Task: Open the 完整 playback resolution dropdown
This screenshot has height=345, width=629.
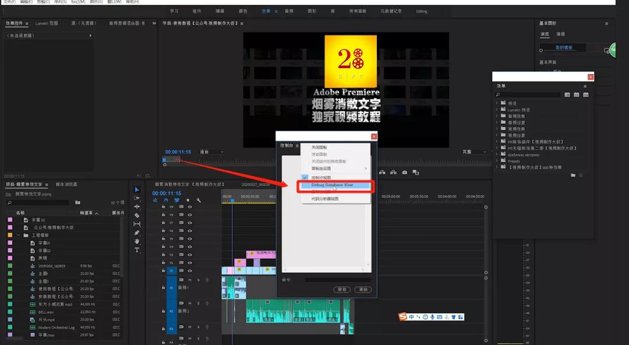Action: tap(475, 152)
